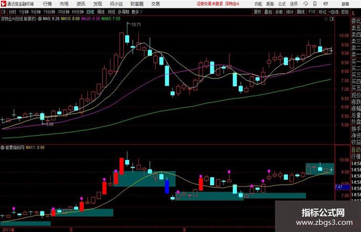This screenshot has width=361, height=232.
Task: Click the 统计 statistics button
Action: (x=290, y=12)
